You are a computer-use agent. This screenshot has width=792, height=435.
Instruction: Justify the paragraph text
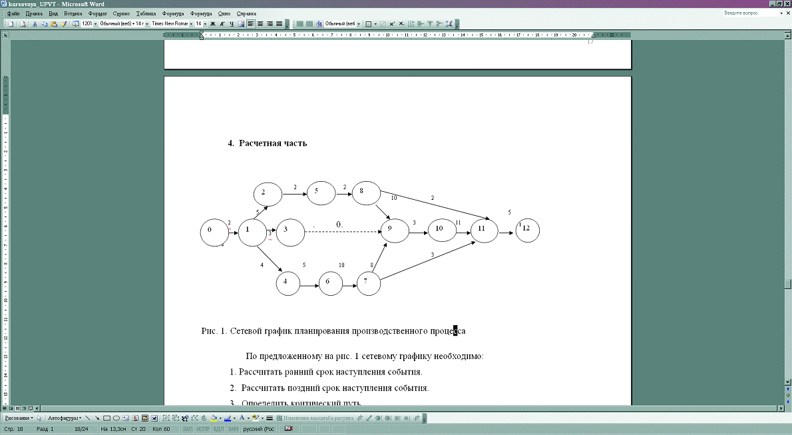click(x=279, y=24)
